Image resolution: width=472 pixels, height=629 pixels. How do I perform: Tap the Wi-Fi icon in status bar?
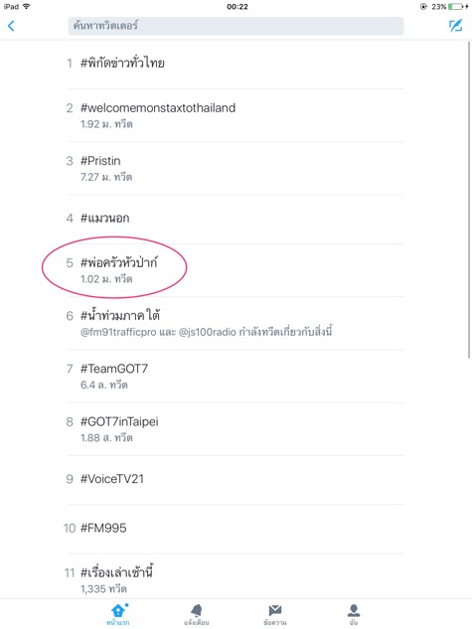click(x=27, y=6)
